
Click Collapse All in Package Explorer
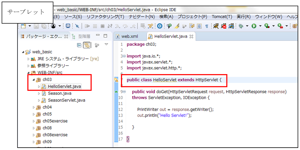[x=79, y=45]
